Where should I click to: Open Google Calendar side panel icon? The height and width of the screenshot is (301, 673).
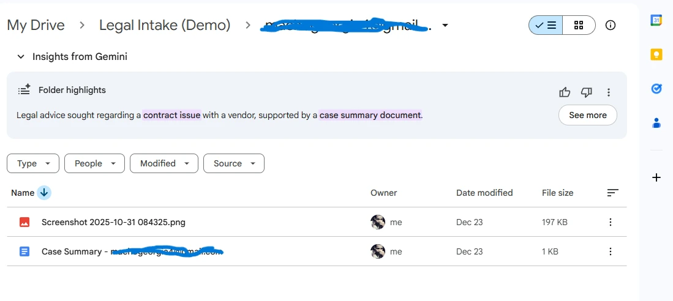pyautogui.click(x=656, y=21)
